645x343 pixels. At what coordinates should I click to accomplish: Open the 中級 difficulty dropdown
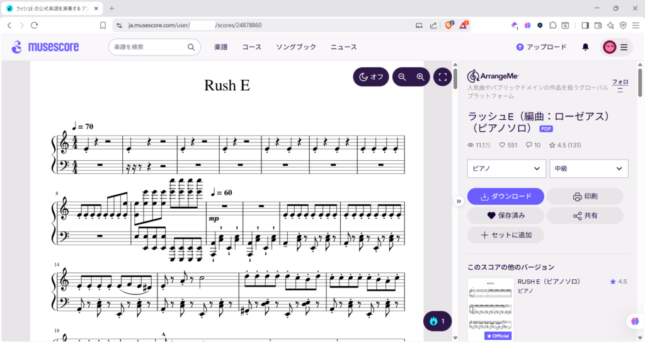(x=588, y=168)
